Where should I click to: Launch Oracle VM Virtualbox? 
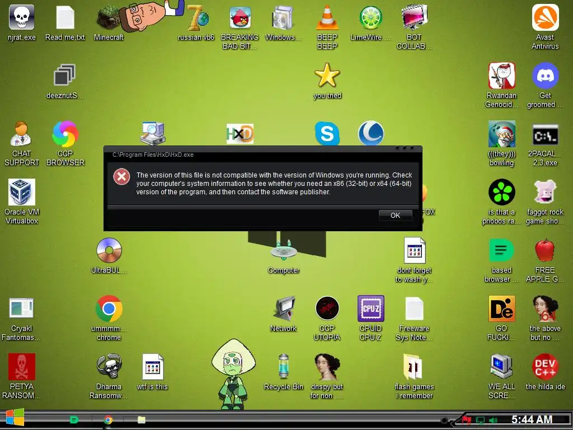point(22,191)
